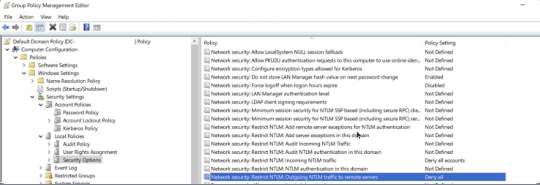Select 'Audit NTLM authentication in this domain' policy

click(x=296, y=152)
